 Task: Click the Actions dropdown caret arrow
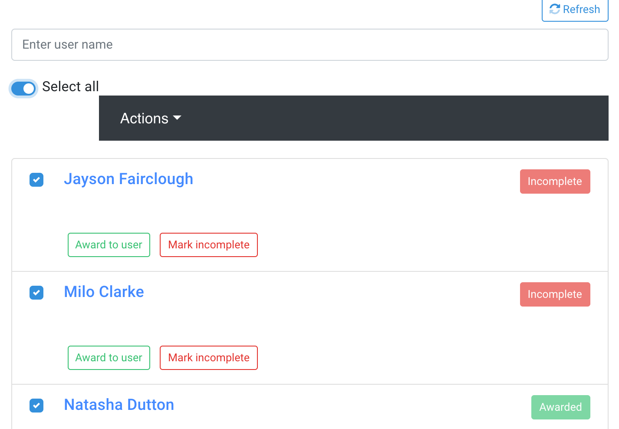pyautogui.click(x=177, y=118)
